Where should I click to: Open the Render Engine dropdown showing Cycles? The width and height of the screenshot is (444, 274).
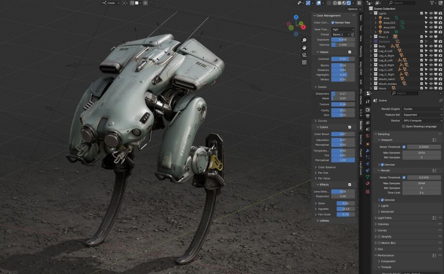click(x=422, y=109)
